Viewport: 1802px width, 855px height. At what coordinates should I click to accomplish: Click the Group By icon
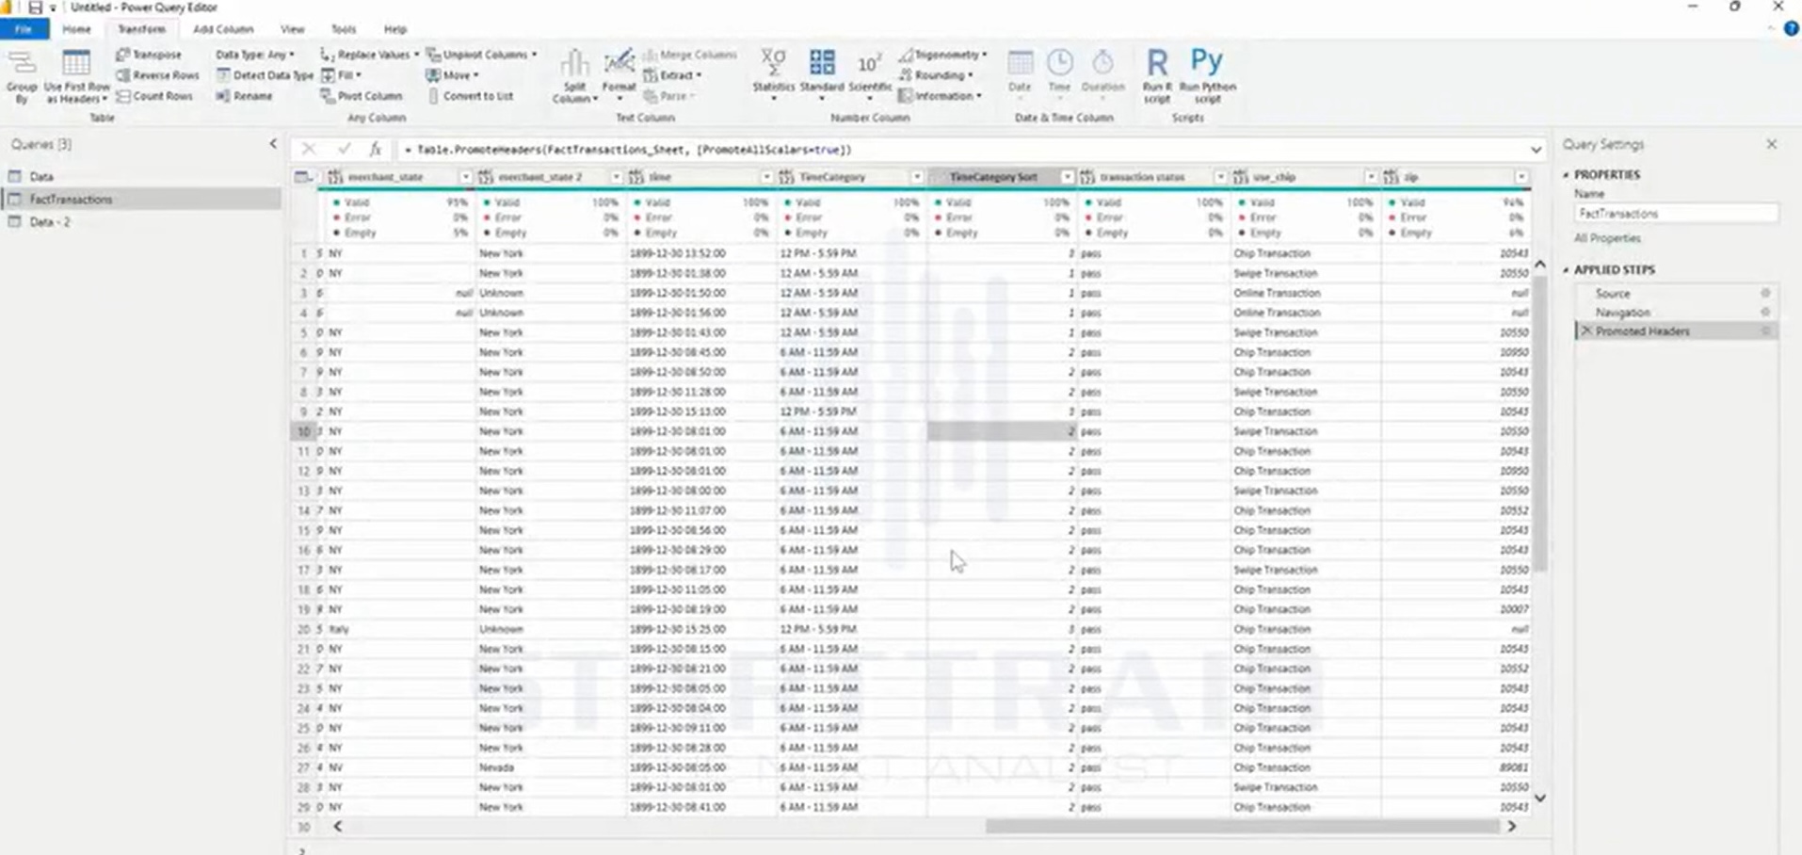22,75
